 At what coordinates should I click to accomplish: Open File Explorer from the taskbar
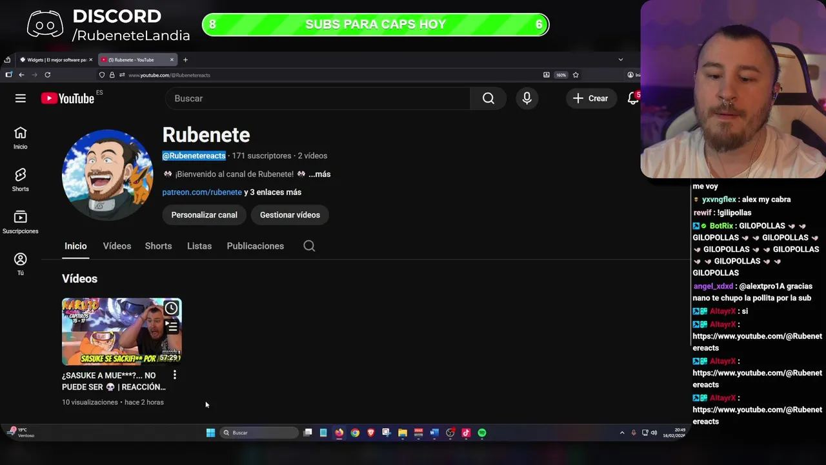coord(403,433)
